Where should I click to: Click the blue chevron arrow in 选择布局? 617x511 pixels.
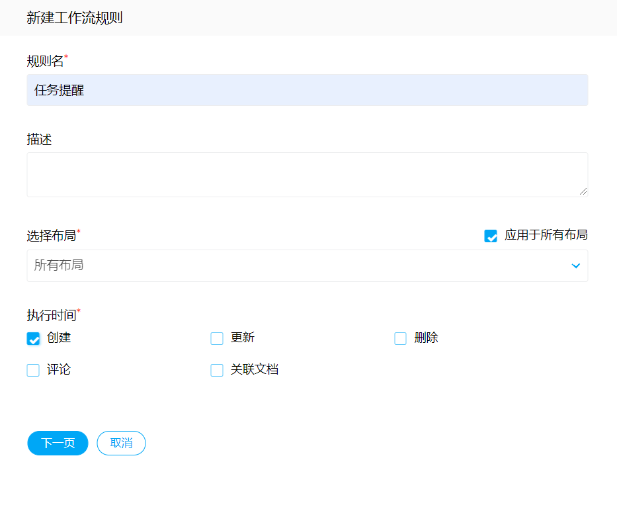pos(575,266)
